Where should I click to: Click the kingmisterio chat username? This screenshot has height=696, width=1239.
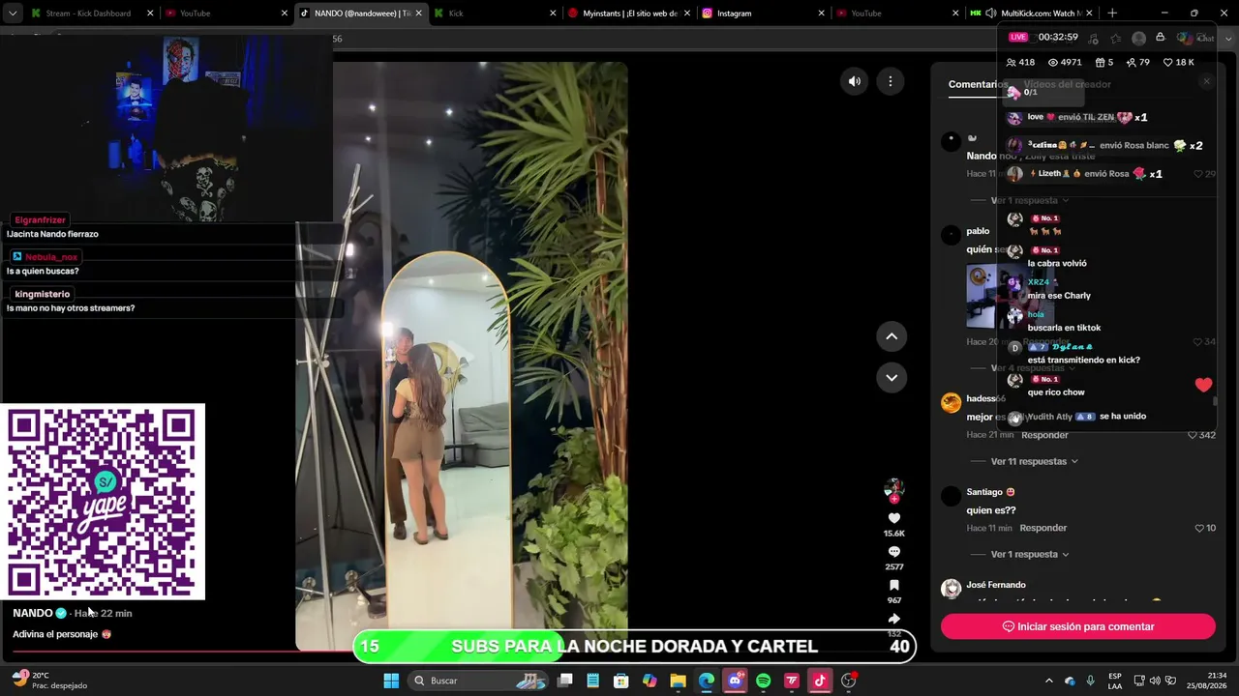[43, 294]
